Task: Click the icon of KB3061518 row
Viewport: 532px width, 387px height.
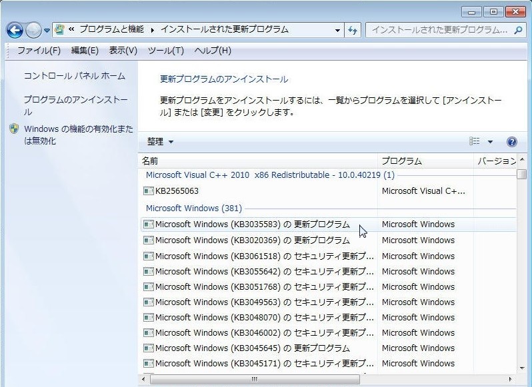Action: [148, 256]
